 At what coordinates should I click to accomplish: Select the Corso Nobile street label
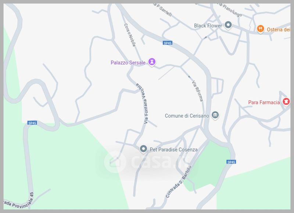point(130,35)
